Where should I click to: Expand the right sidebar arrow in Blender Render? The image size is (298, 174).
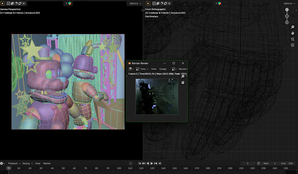pos(187,76)
